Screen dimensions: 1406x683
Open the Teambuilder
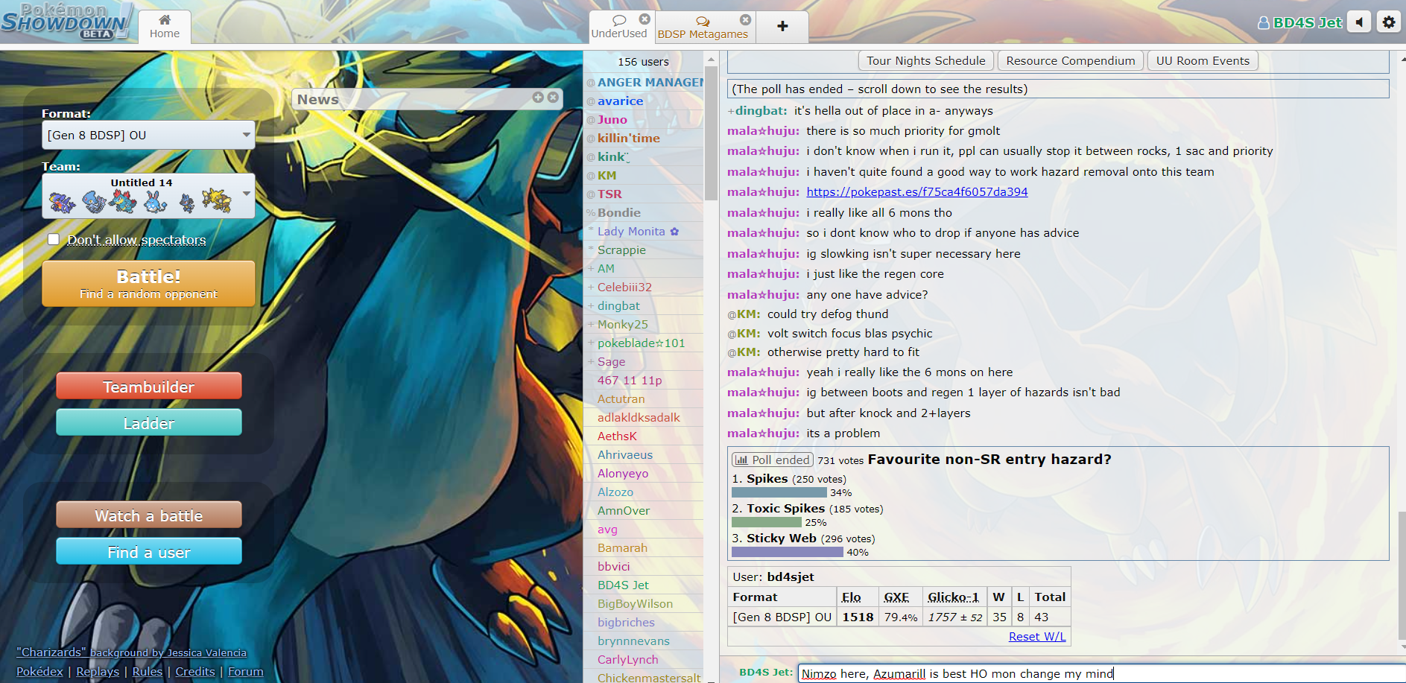(149, 387)
